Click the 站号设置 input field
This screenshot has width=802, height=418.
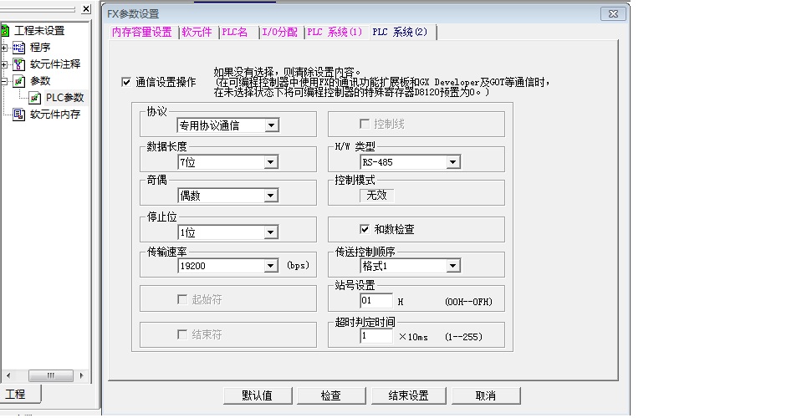[375, 301]
